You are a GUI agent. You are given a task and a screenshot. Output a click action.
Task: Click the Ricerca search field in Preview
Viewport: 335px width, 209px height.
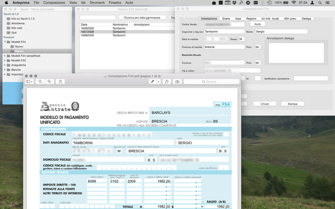[211, 82]
